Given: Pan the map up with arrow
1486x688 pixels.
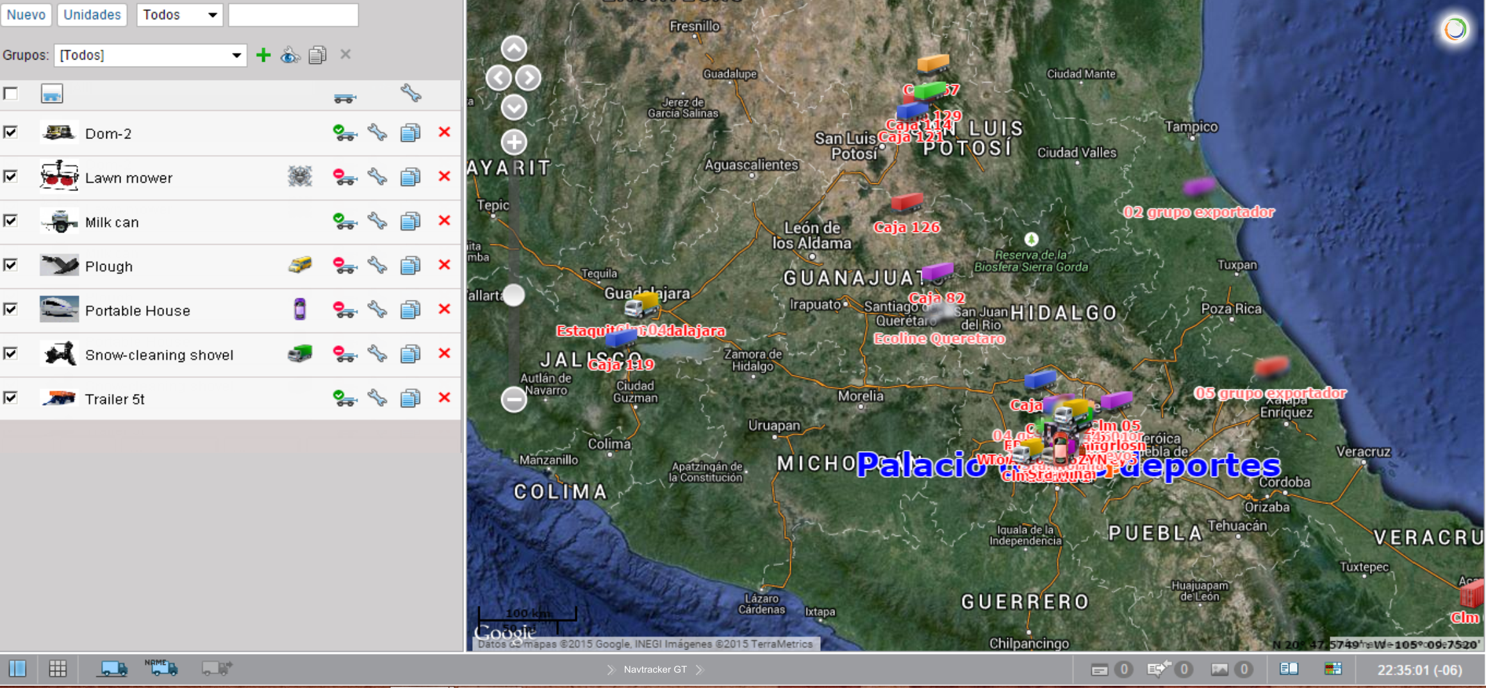Looking at the screenshot, I should point(514,48).
